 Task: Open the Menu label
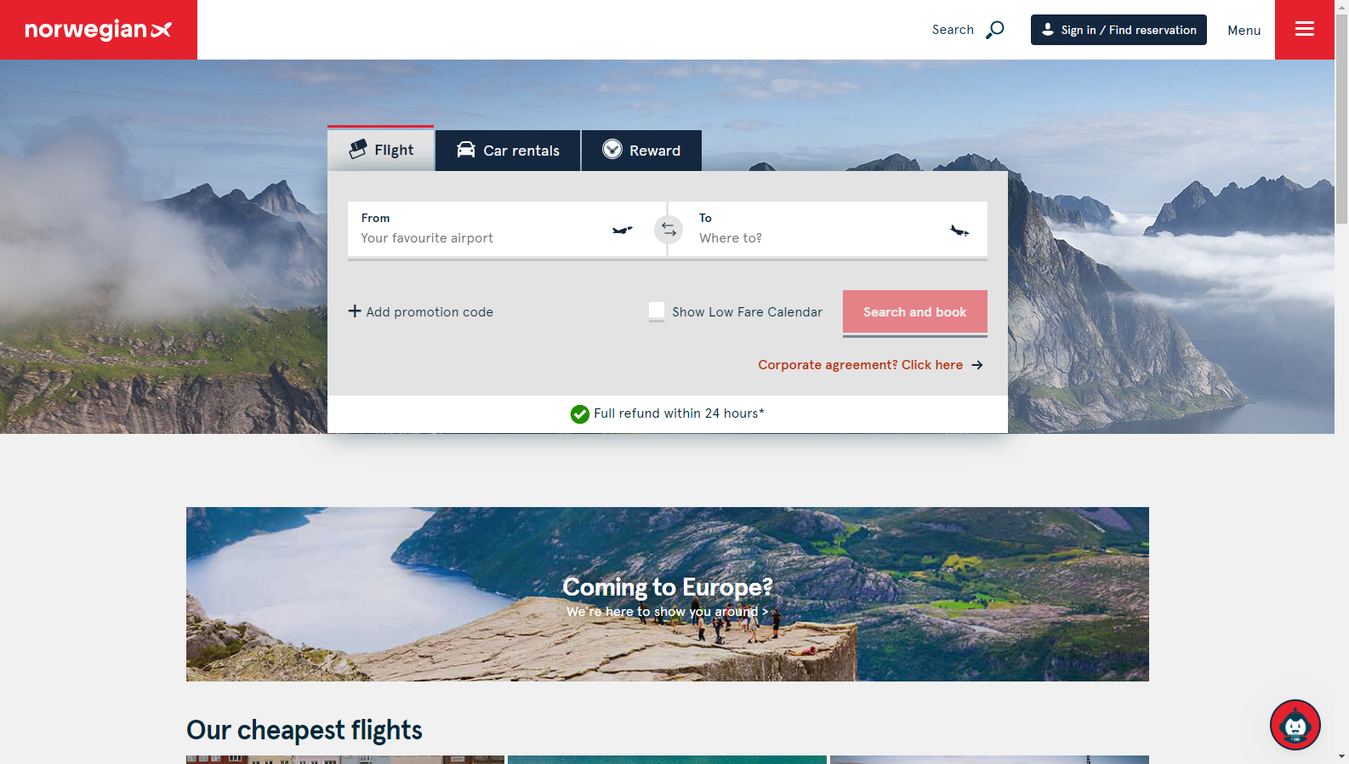click(1244, 31)
